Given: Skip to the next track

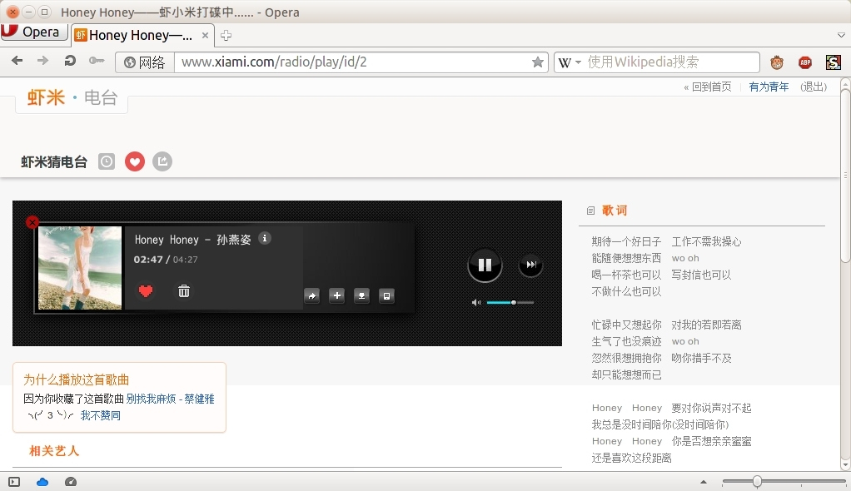Looking at the screenshot, I should click(x=531, y=265).
